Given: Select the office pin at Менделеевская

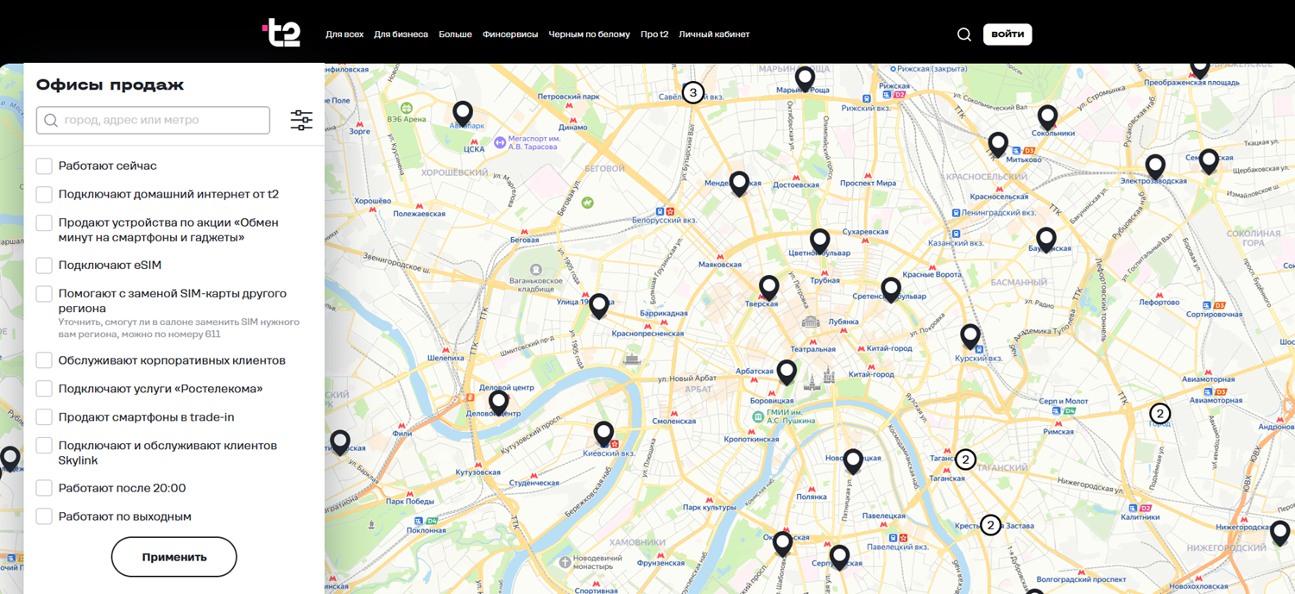Looking at the screenshot, I should [739, 184].
